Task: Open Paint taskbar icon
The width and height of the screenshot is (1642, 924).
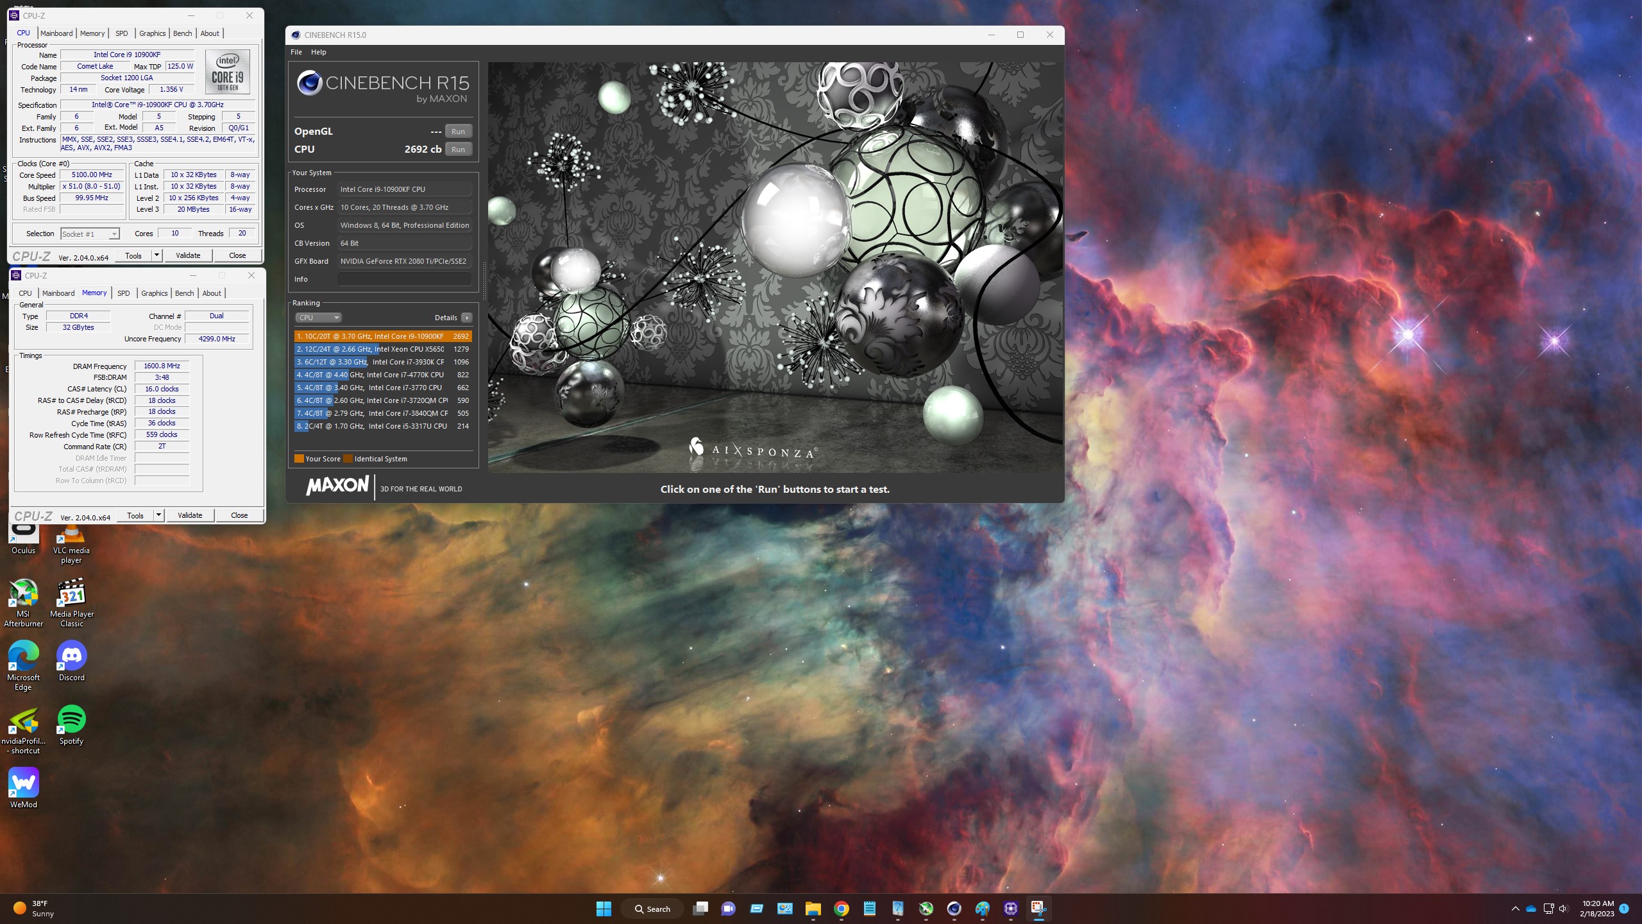Action: (983, 909)
